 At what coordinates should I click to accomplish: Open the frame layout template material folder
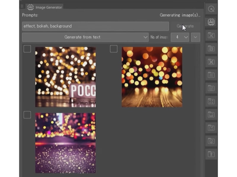[x=211, y=88]
